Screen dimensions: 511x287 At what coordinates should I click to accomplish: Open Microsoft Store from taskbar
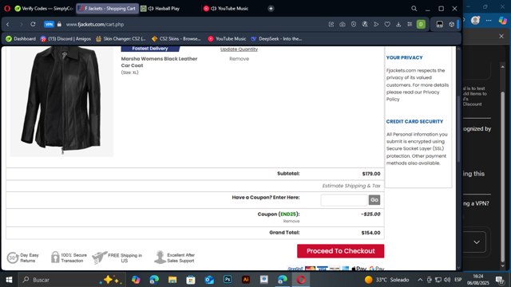191,280
